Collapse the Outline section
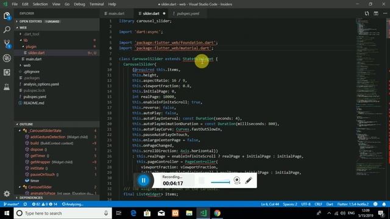The image size is (390, 219). 57,124
